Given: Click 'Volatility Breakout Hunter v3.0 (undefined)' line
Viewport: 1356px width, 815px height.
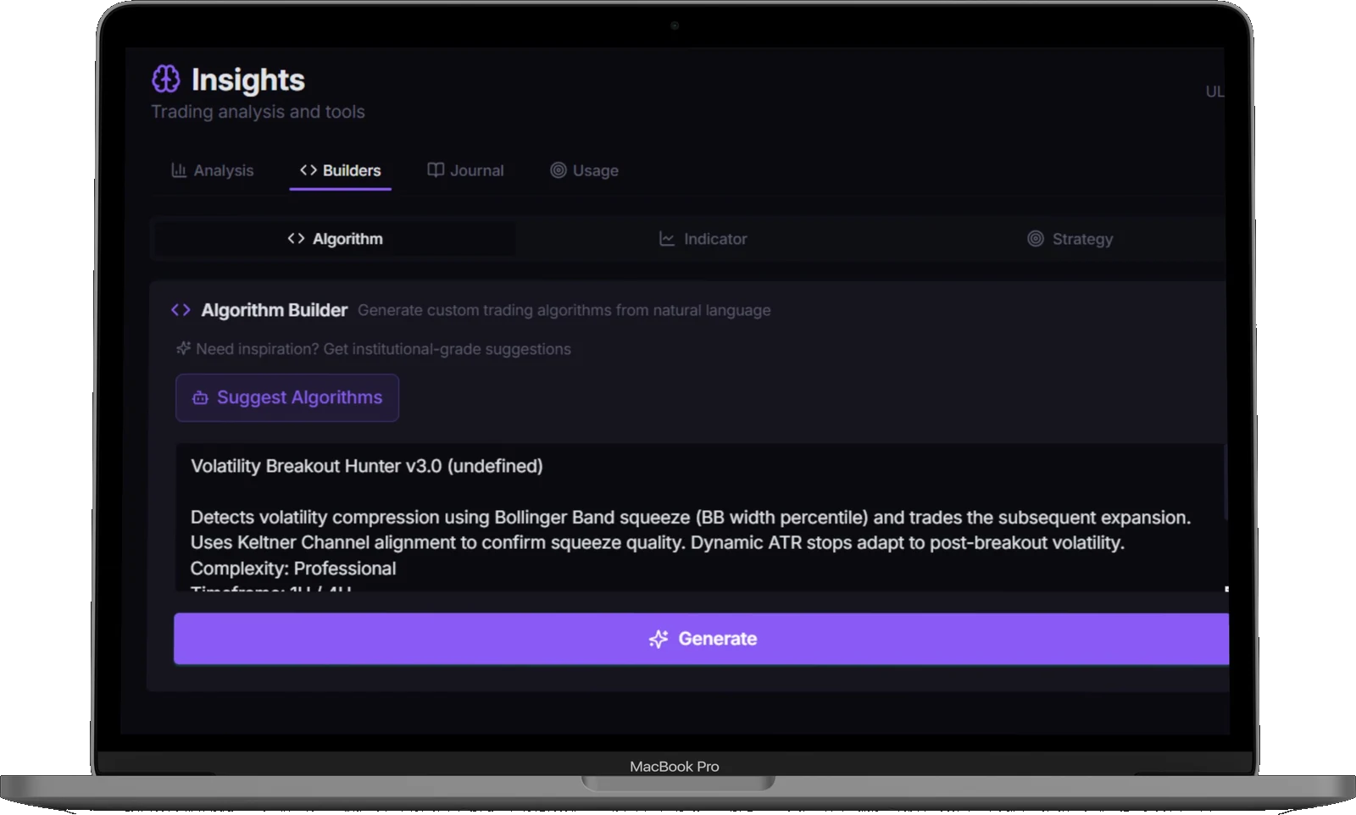Looking at the screenshot, I should click(x=367, y=466).
